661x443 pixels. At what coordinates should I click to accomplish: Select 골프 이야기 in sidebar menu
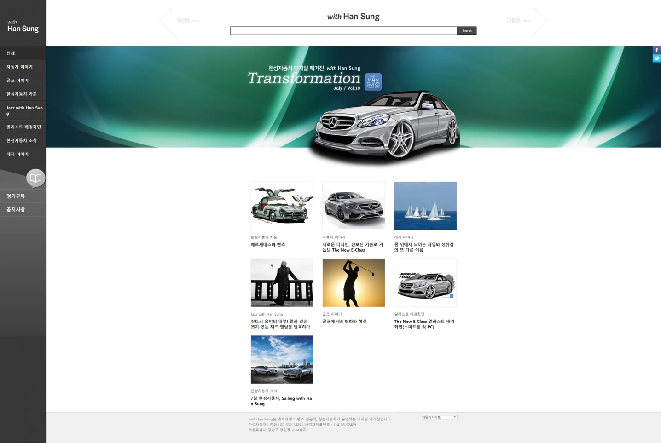pos(23,81)
